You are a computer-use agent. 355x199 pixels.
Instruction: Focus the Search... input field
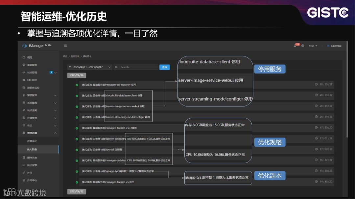click(139, 67)
